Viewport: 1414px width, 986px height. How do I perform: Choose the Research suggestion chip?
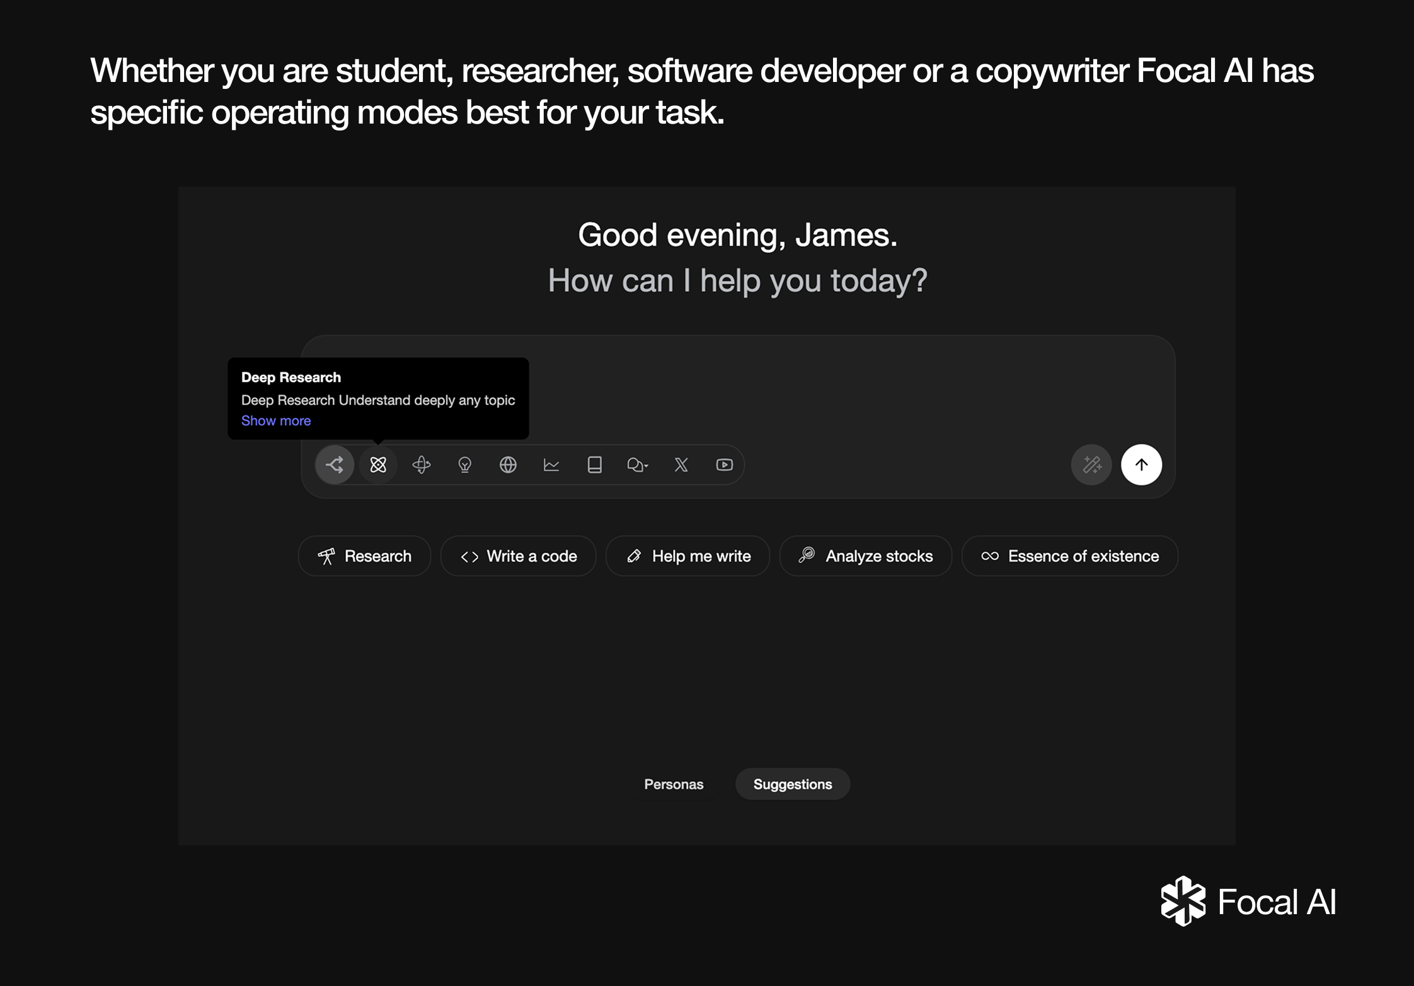click(x=365, y=556)
